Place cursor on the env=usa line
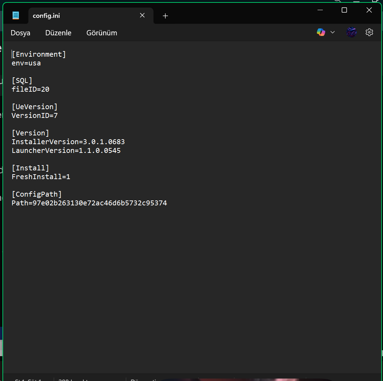 pyautogui.click(x=26, y=63)
